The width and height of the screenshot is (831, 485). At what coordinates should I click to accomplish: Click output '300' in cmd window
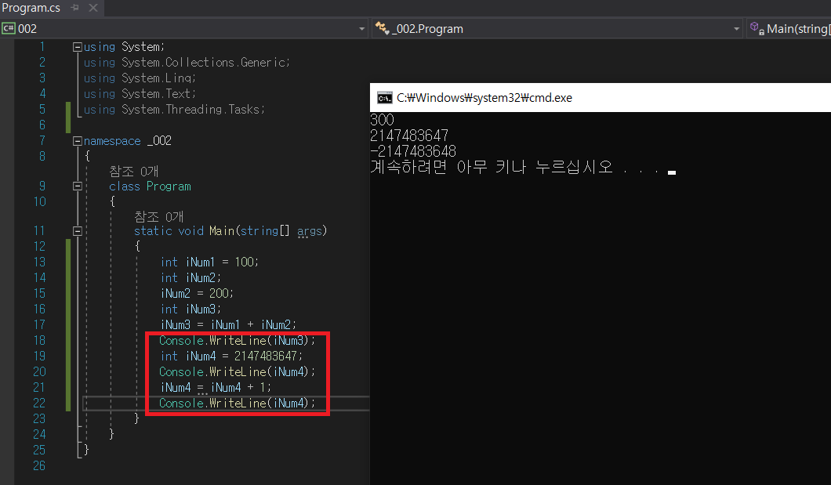(382, 120)
